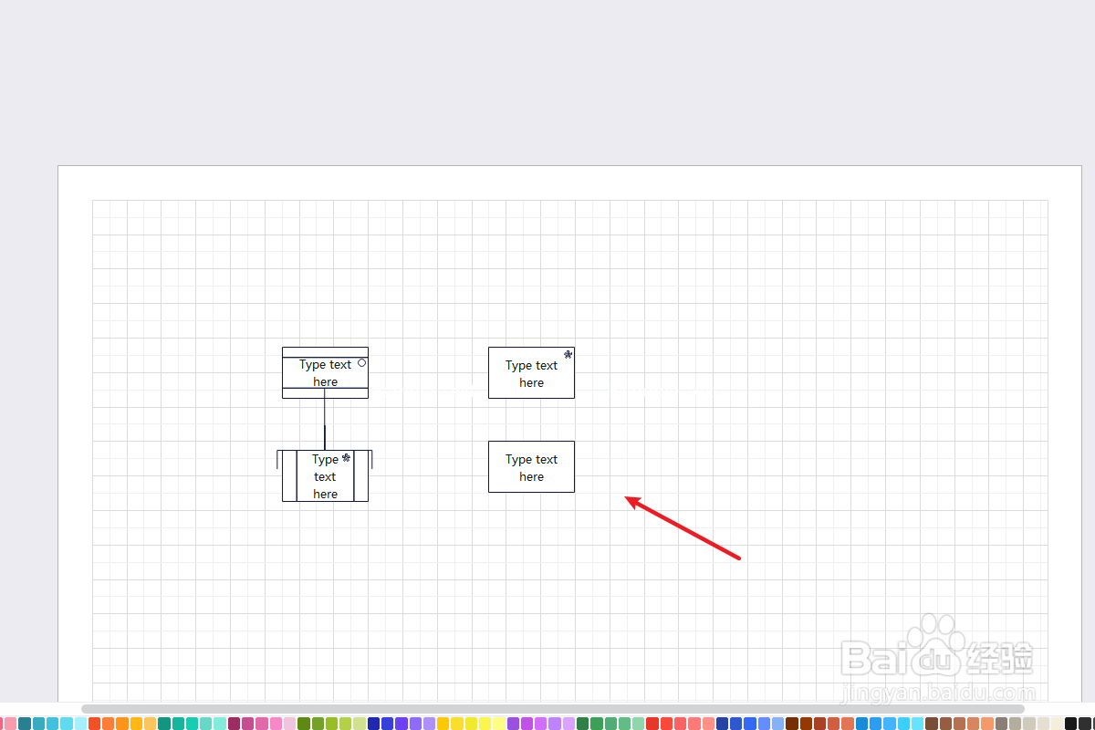Viewport: 1095px width, 730px height.
Task: Pick the dark olive green swatch
Action: [x=304, y=724]
